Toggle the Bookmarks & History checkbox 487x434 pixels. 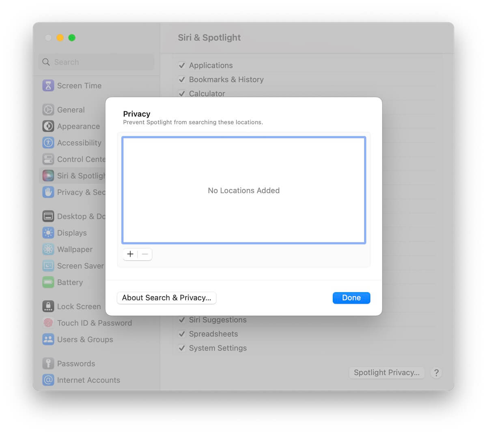click(x=182, y=80)
